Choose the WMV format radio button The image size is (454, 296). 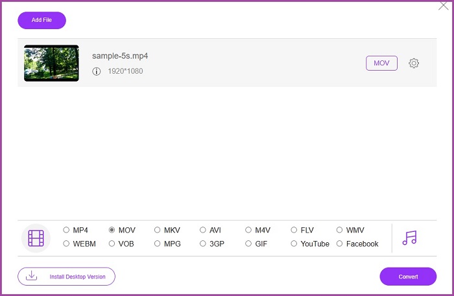[339, 230]
